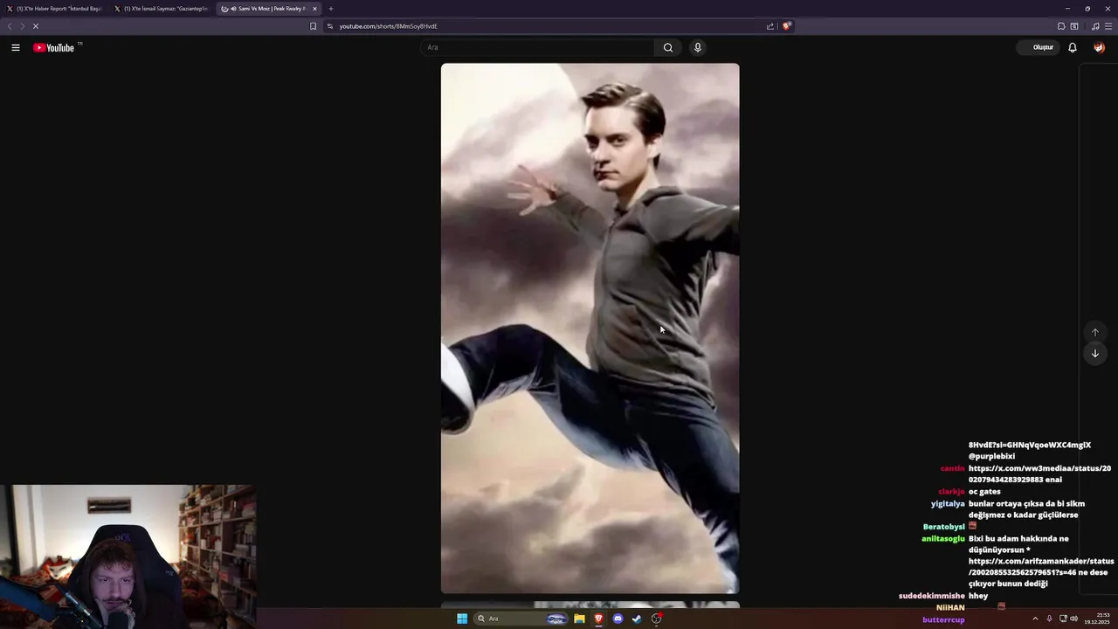Open the YouTube account avatar menu
Image resolution: width=1118 pixels, height=629 pixels.
(x=1099, y=47)
